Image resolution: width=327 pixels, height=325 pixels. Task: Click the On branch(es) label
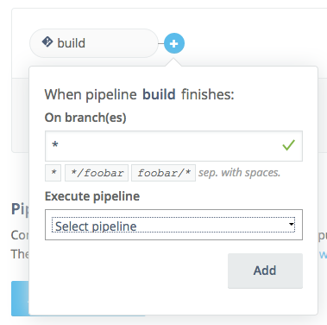coord(85,118)
